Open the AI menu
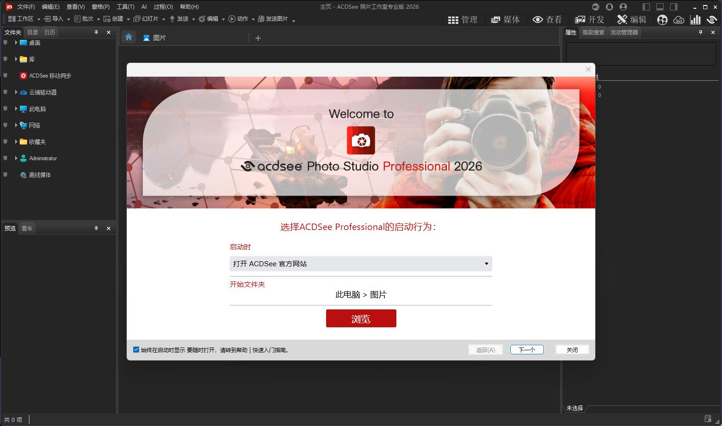 pos(144,7)
